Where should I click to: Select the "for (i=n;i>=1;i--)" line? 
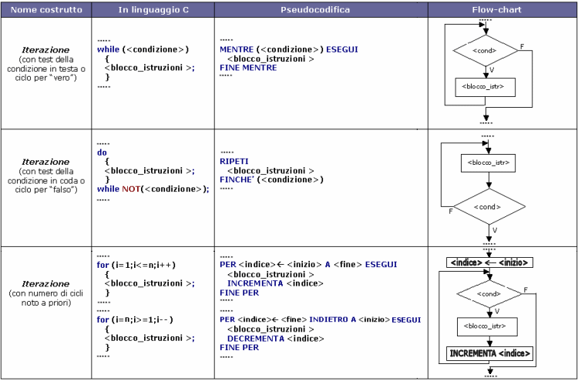point(135,319)
